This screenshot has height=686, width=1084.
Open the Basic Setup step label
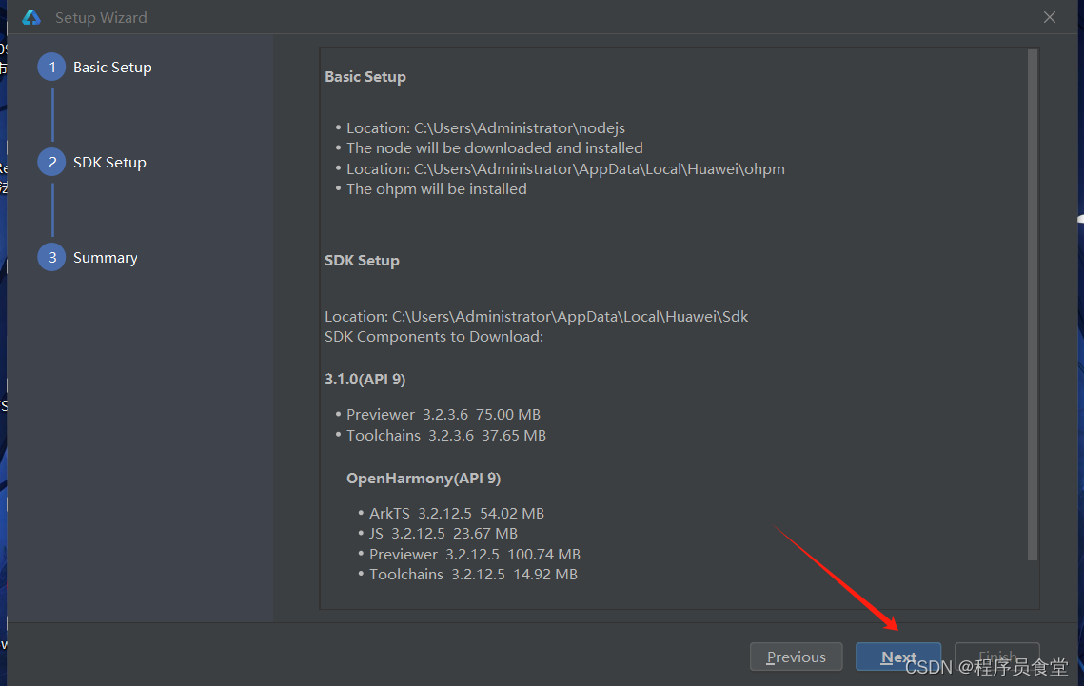pyautogui.click(x=112, y=67)
